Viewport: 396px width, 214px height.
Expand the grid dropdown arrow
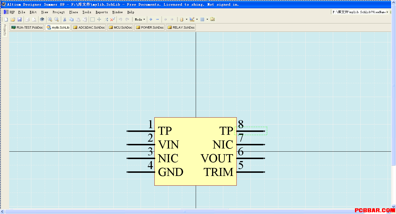pos(207,19)
